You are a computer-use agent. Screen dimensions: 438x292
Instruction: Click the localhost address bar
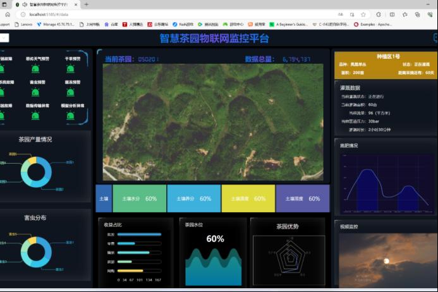(126, 14)
